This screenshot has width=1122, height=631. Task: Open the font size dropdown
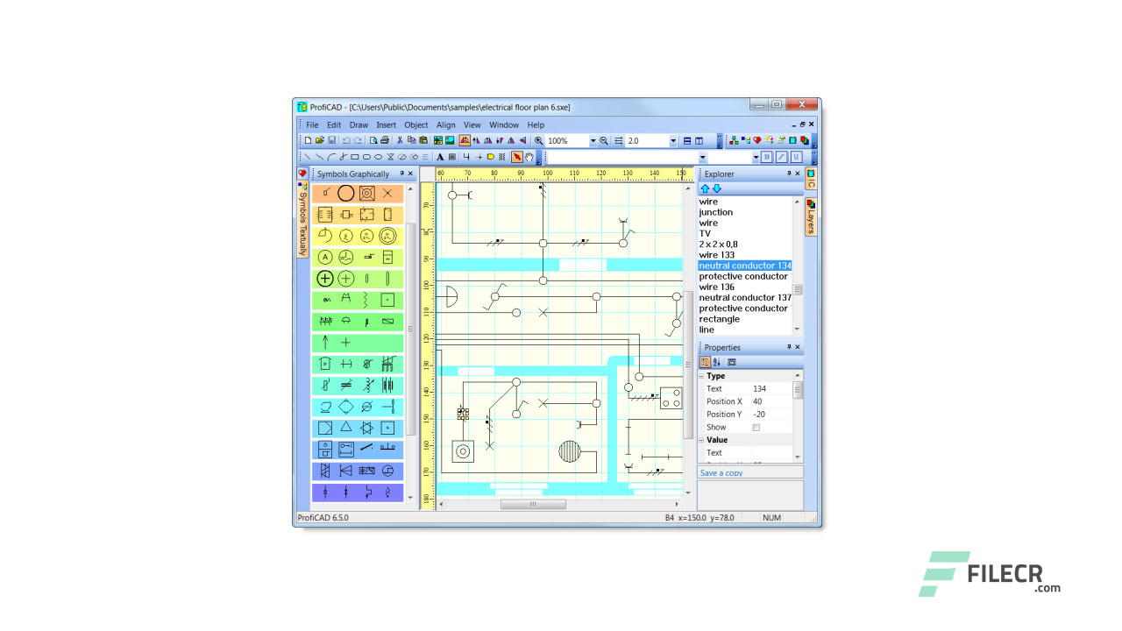click(756, 157)
